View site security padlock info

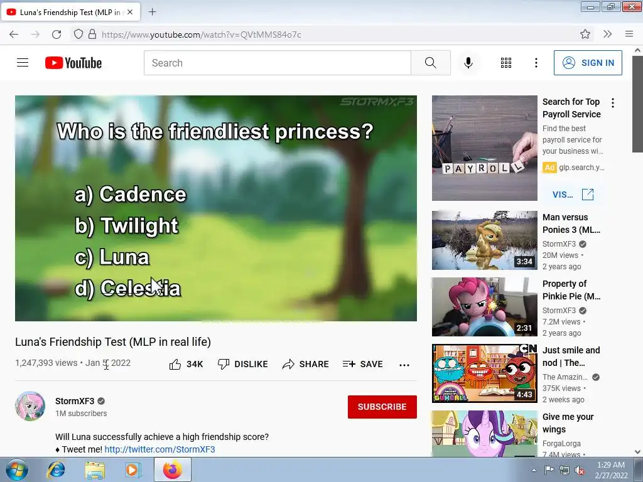92,35
